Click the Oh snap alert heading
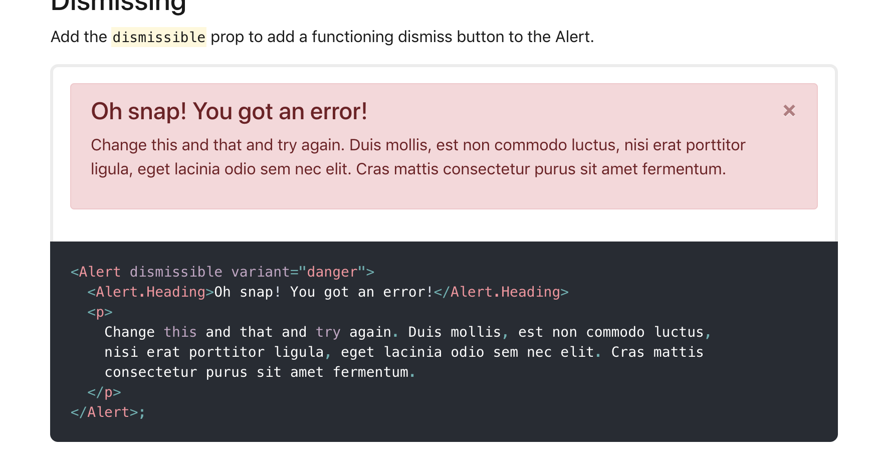Image resolution: width=876 pixels, height=476 pixels. [x=229, y=111]
